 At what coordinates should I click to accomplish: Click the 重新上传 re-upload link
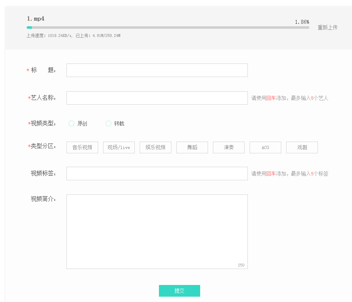pyautogui.click(x=327, y=27)
